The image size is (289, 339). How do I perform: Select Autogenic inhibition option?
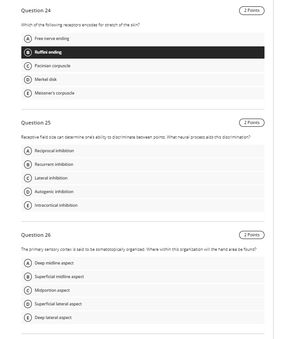(142, 192)
